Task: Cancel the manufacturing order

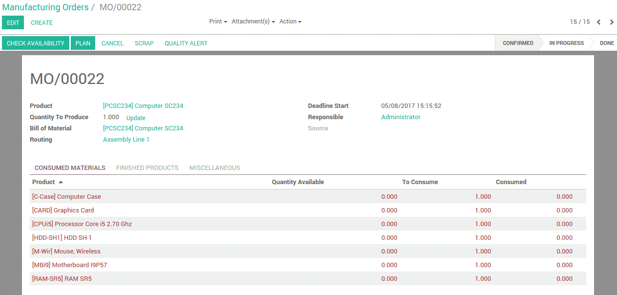Action: click(x=112, y=43)
